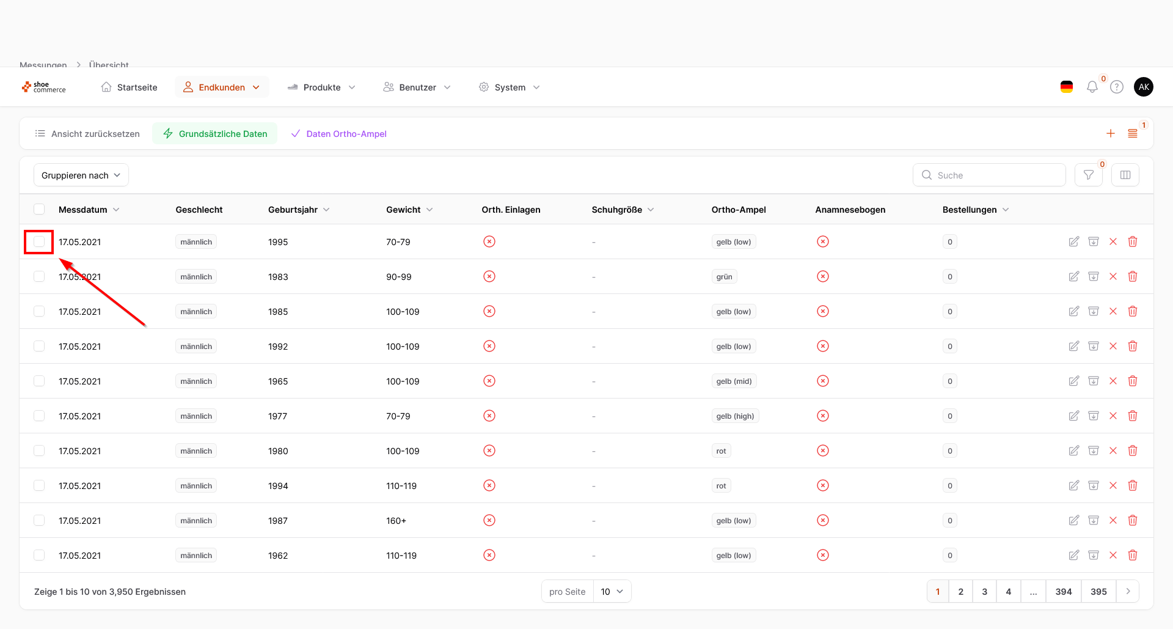Open the notifications bell icon
1173x629 pixels.
coord(1092,87)
